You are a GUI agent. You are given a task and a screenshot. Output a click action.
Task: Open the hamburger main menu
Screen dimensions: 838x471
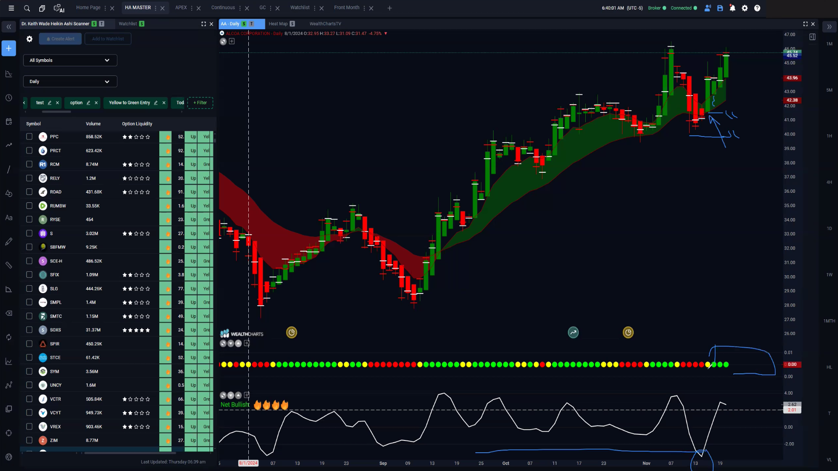tap(11, 8)
